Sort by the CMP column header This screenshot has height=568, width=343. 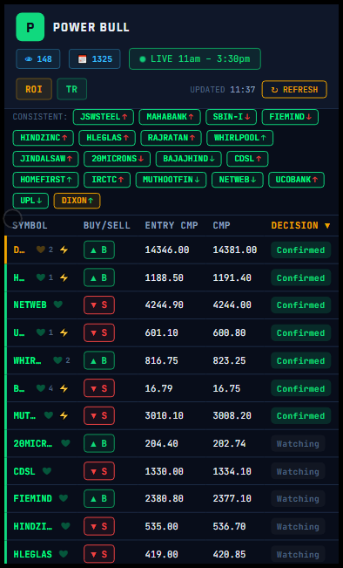(222, 226)
